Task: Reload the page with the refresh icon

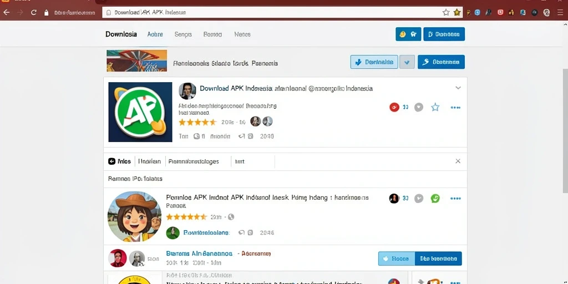Action: pyautogui.click(x=34, y=12)
